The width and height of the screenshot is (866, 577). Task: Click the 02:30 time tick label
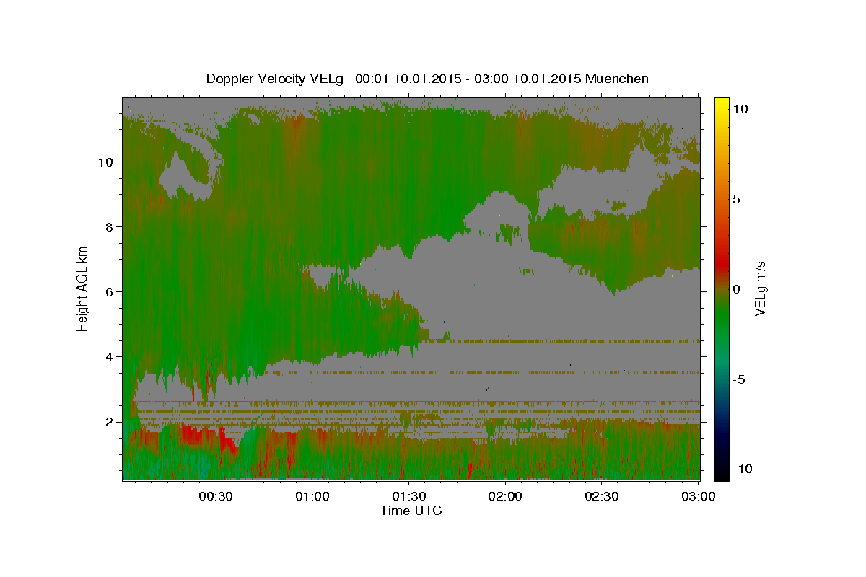pyautogui.click(x=602, y=496)
